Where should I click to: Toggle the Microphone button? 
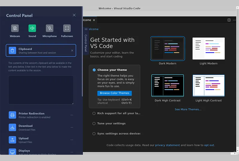pos(50,28)
